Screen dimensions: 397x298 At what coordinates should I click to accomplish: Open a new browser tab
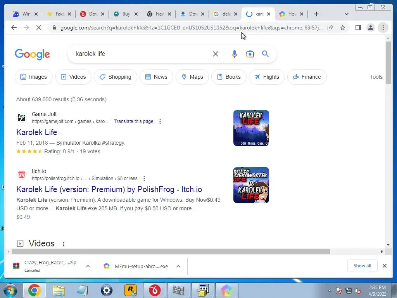coord(316,14)
